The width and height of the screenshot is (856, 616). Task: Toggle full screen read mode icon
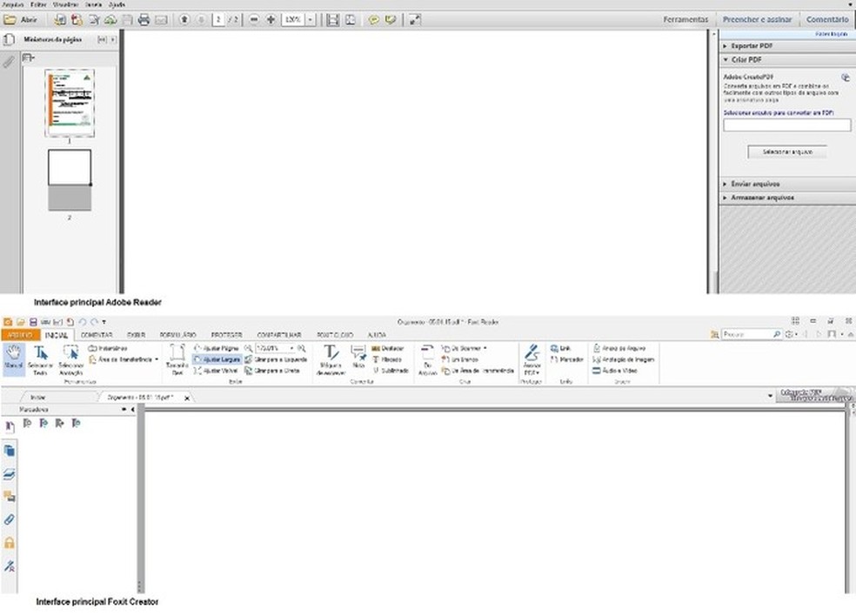[x=415, y=20]
